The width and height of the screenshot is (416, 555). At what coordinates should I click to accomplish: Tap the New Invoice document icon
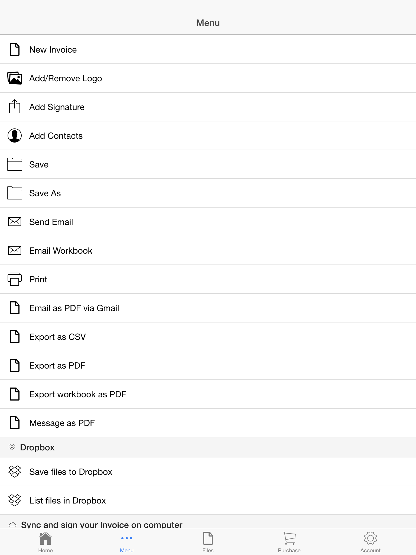[x=15, y=49]
